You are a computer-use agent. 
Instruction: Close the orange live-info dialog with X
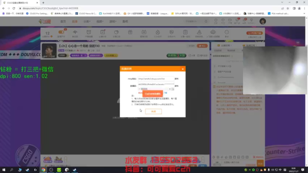point(182,69)
